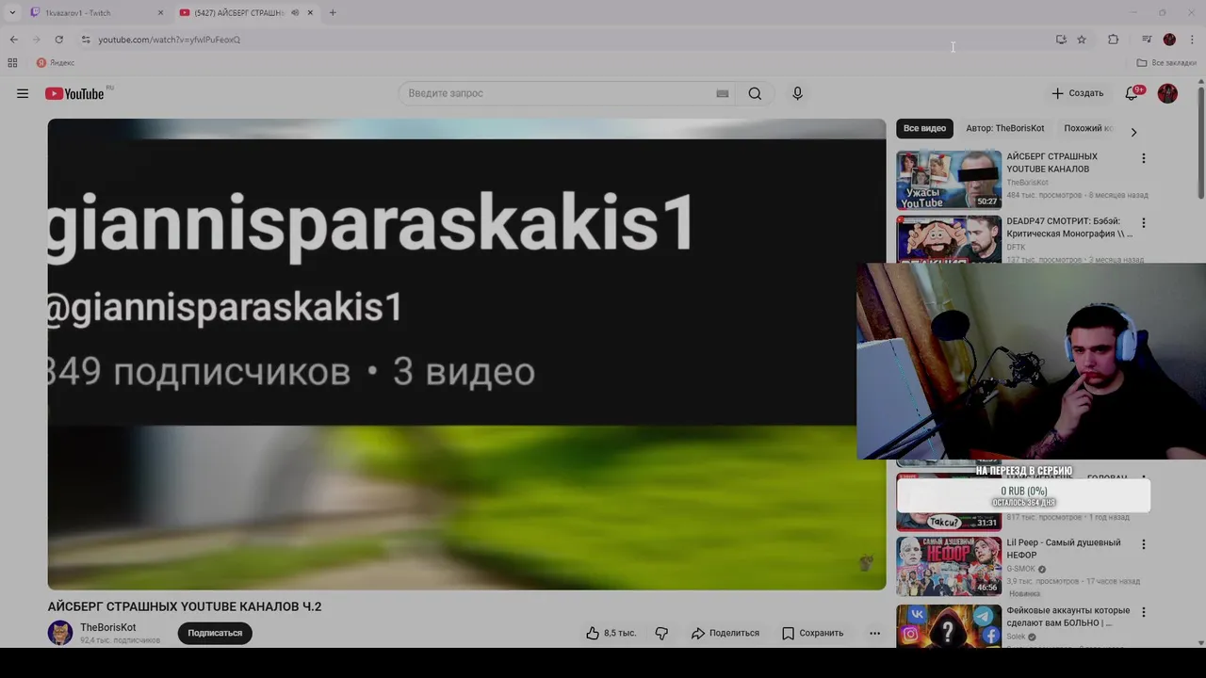Viewport: 1206px width, 678px height.
Task: Select the 'Похожий' filter chip
Action: 1088,128
